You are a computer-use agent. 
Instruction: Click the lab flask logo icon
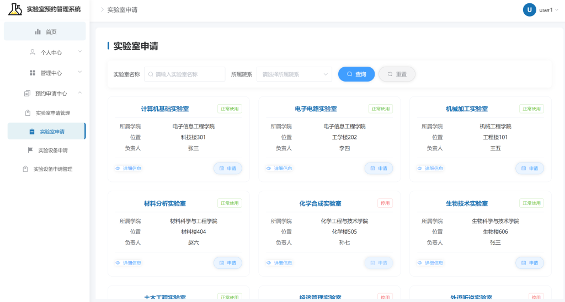point(15,9)
